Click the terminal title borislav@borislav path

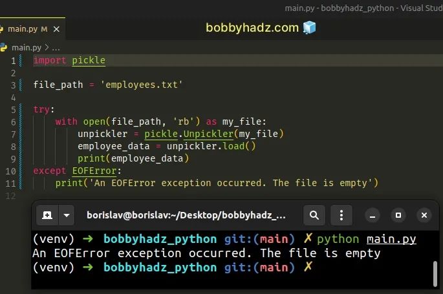click(x=186, y=215)
